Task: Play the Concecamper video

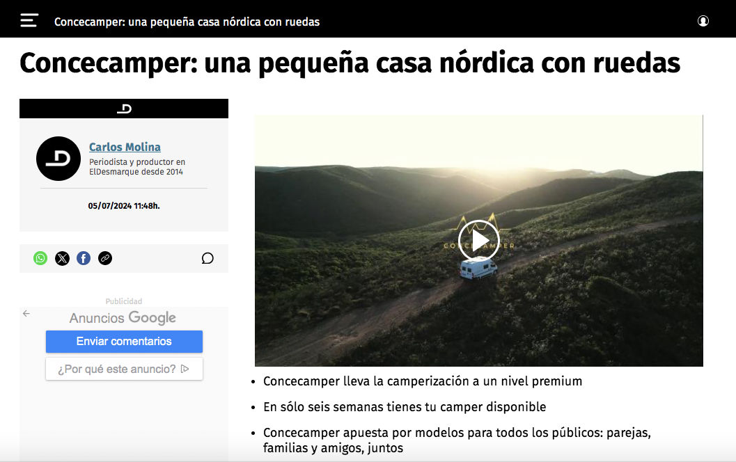Action: (x=479, y=240)
